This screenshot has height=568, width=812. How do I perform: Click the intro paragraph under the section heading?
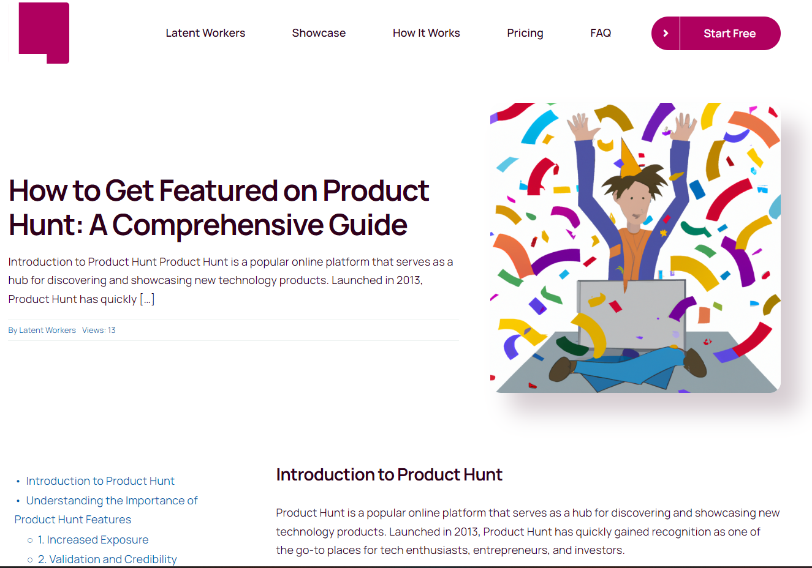pyautogui.click(x=527, y=531)
